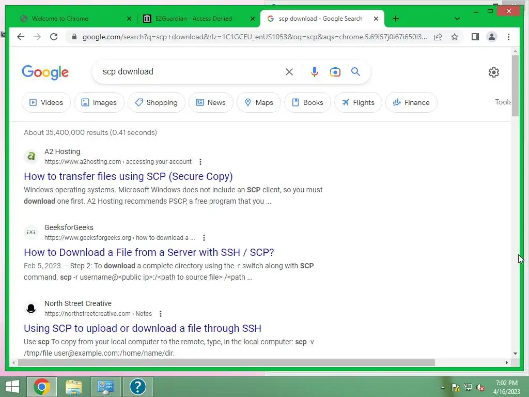Filter results by Shopping
The height and width of the screenshot is (397, 529).
click(157, 102)
